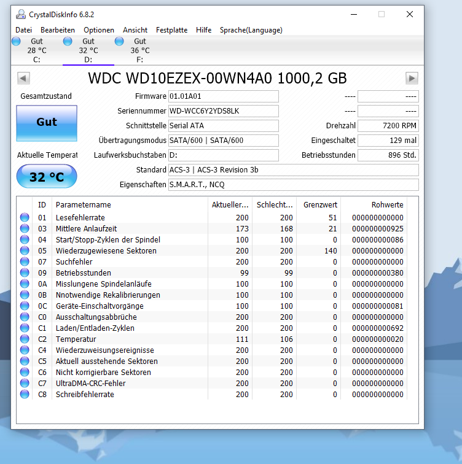Click status orb of Temperatur C2 row

point(25,339)
